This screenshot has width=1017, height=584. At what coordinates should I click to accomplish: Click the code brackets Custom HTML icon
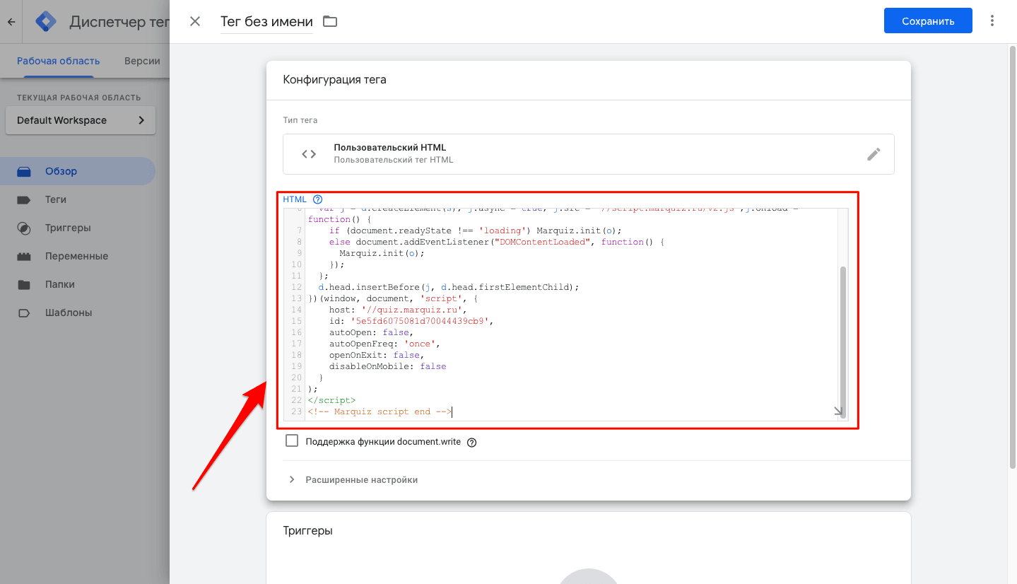tap(309, 154)
